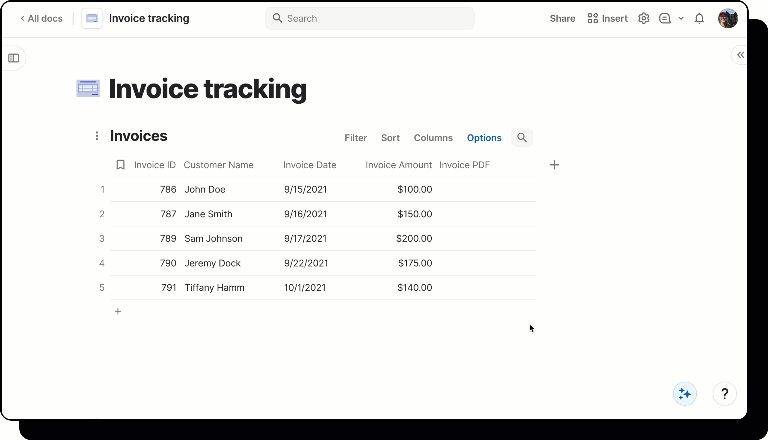Expand the right panel with double chevron
This screenshot has width=768, height=440.
pos(741,55)
